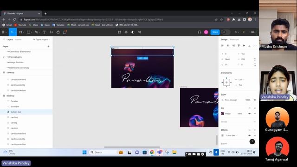Click the create component icon

coord(126,32)
